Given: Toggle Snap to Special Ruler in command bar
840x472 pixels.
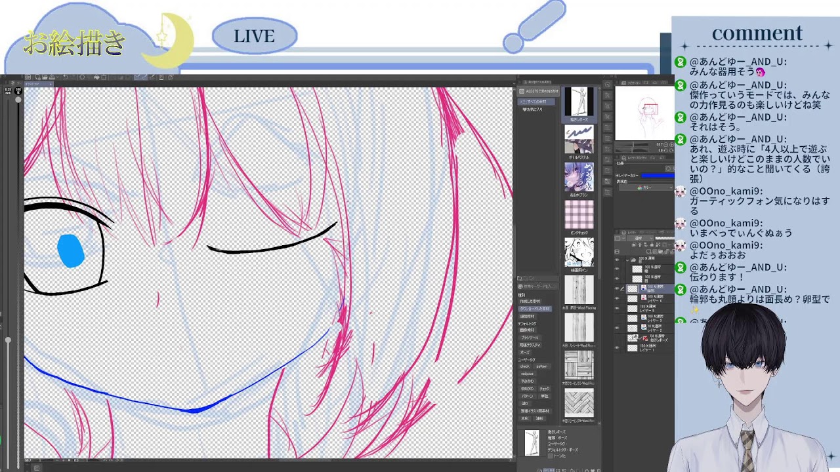Looking at the screenshot, I should click(x=144, y=77).
